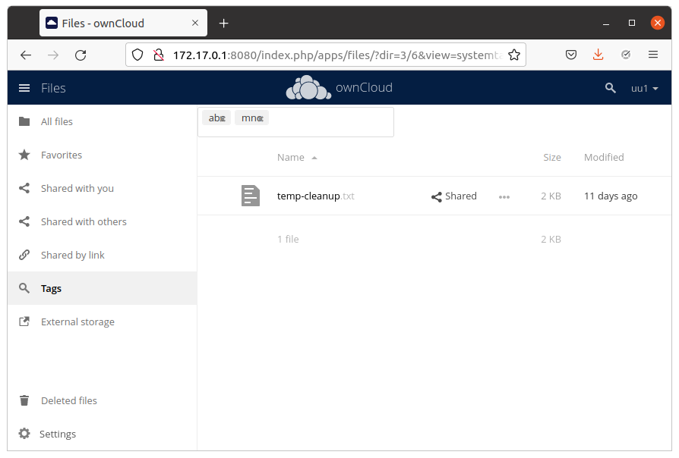Open the search magnifier icon

pos(611,88)
